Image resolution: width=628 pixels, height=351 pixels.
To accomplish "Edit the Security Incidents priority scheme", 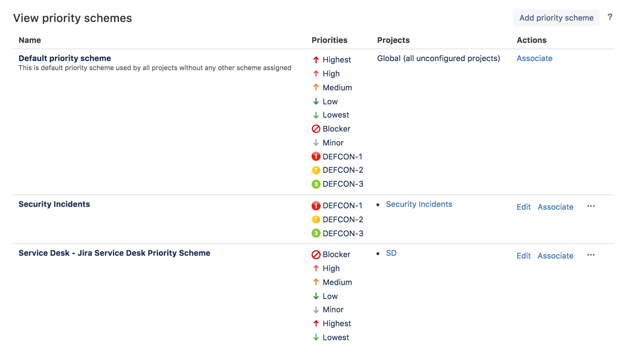I will [x=523, y=207].
